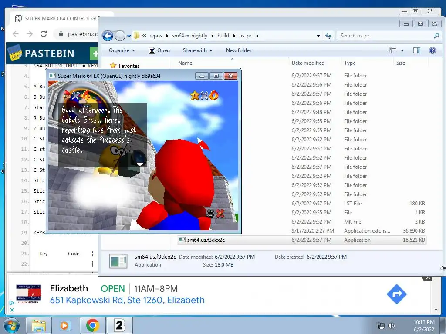Sort by Size column header
Viewport: 446px width, 334px height.
pyautogui.click(x=401, y=63)
